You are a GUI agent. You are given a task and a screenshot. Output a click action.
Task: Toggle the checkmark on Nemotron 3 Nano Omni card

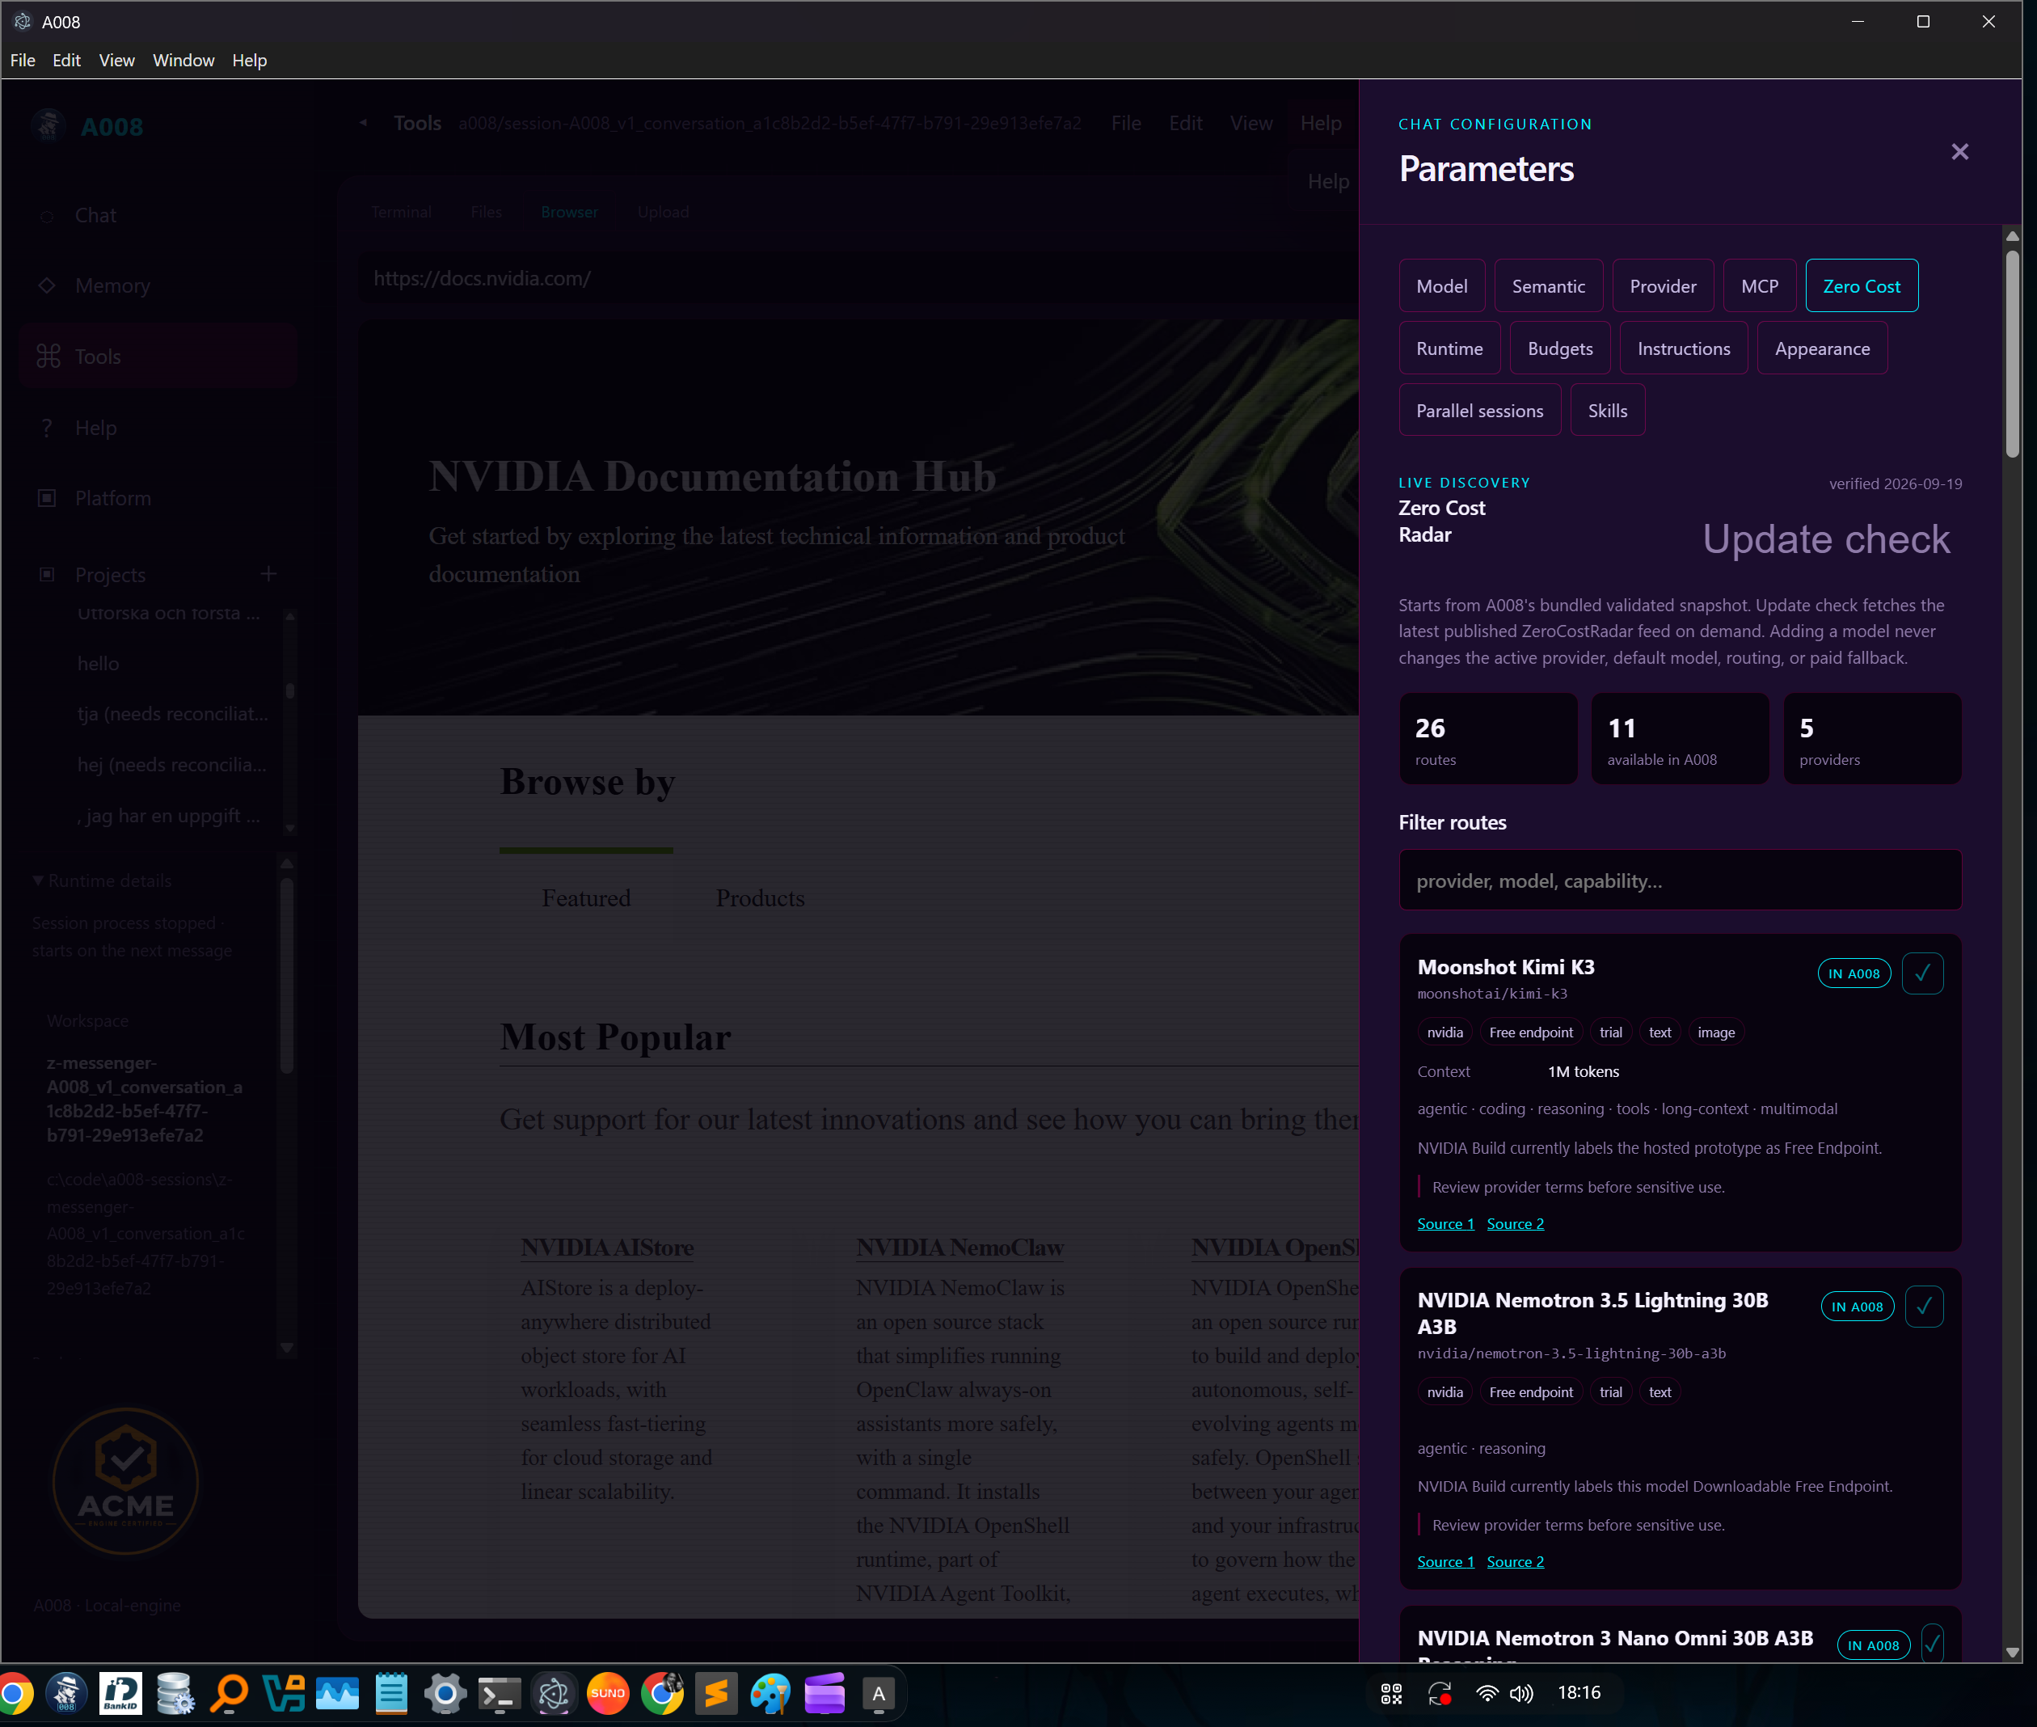pyautogui.click(x=1931, y=1645)
